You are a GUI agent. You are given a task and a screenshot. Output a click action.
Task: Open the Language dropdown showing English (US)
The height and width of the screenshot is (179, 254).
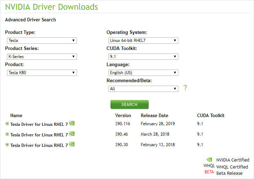pyautogui.click(x=143, y=73)
